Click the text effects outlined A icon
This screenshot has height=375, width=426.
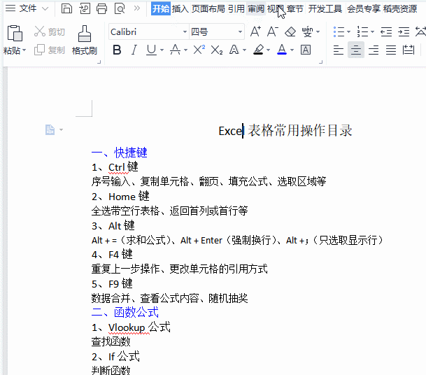[234, 50]
